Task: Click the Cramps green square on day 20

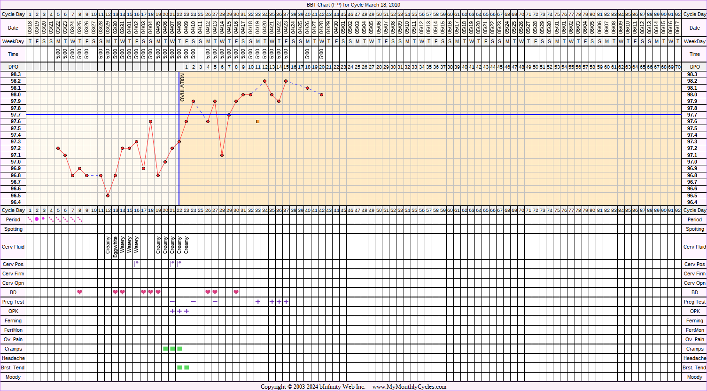Action: click(x=165, y=349)
